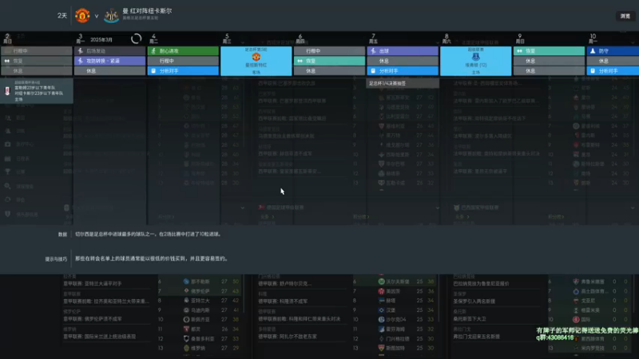639x359 pixels.
Task: Click the 美因茨 club badge in table
Action: point(382,291)
